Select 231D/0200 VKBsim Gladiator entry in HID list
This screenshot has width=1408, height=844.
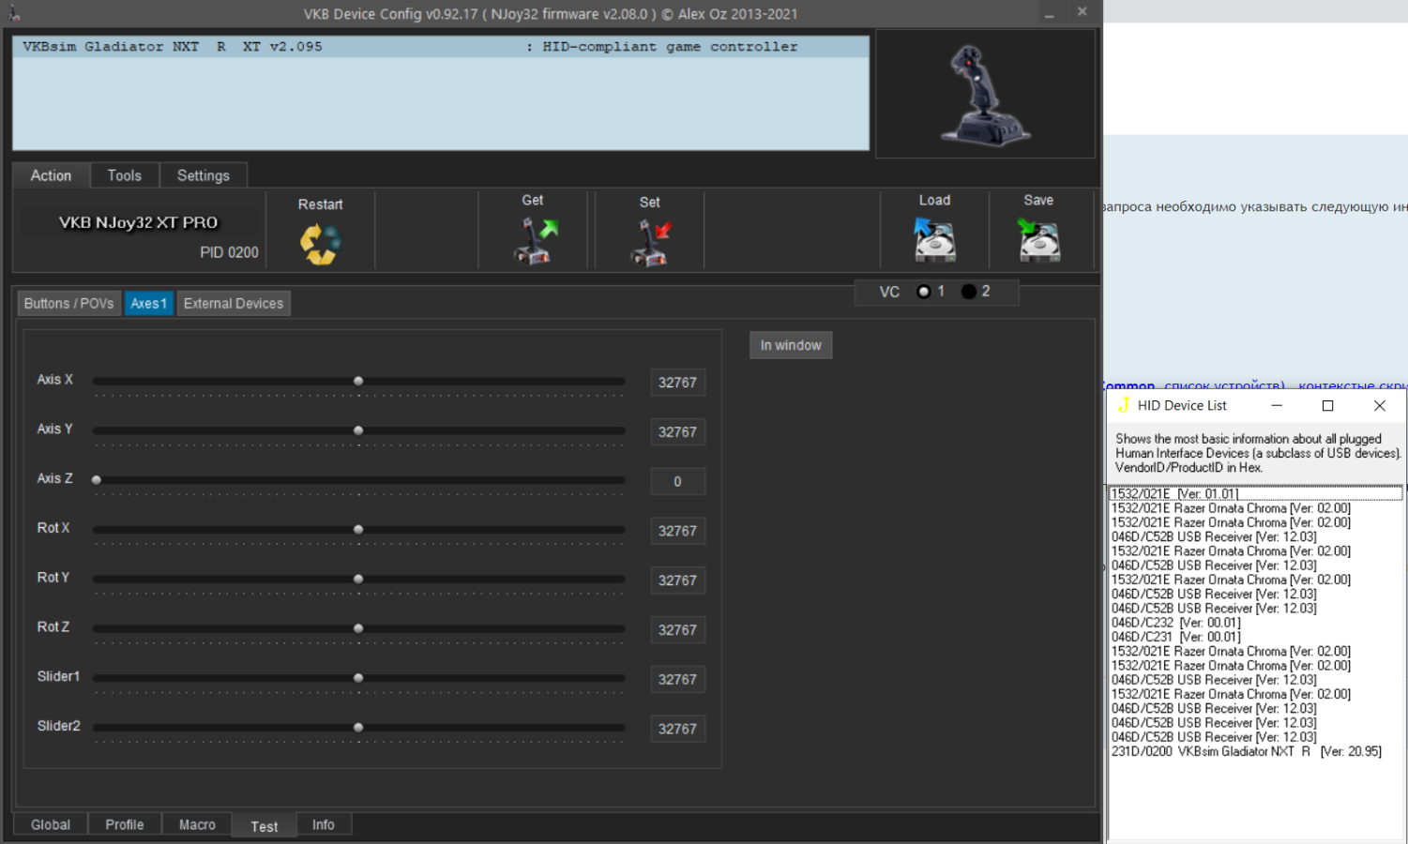click(x=1256, y=751)
